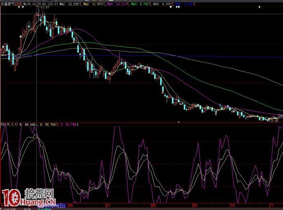
Task: Click the 8.50 low price marker
Action: pos(276,121)
